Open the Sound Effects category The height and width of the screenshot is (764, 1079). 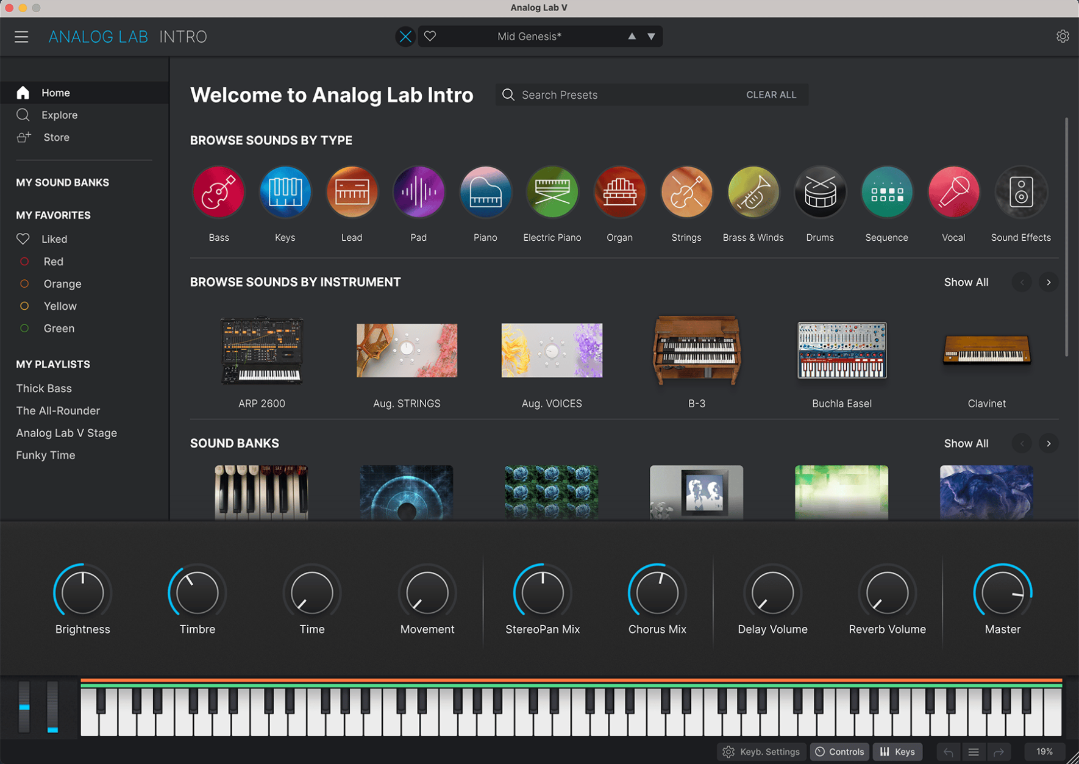pyautogui.click(x=1020, y=191)
